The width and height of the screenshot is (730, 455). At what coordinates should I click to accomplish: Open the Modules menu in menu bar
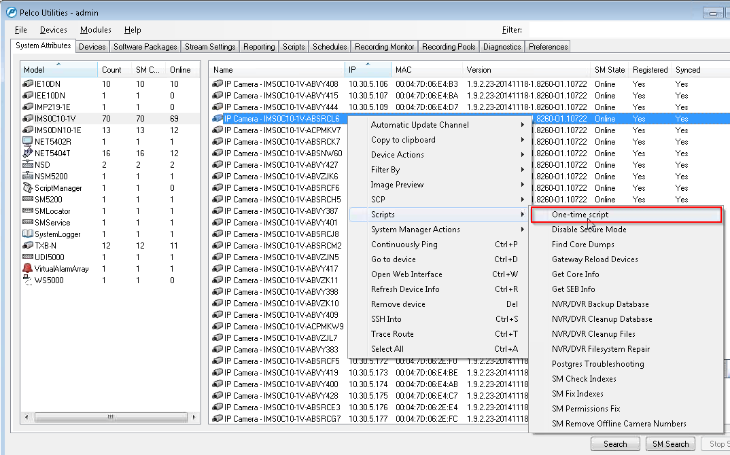[x=95, y=30]
